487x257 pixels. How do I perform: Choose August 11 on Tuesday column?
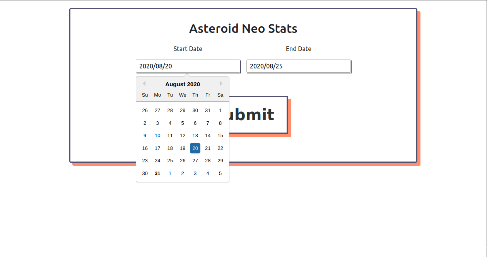tap(170, 136)
